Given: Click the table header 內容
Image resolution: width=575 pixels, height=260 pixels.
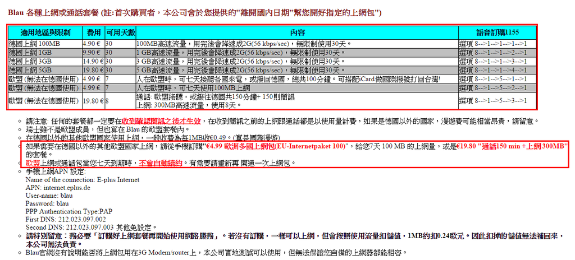Looking at the screenshot, I should pos(297,32).
